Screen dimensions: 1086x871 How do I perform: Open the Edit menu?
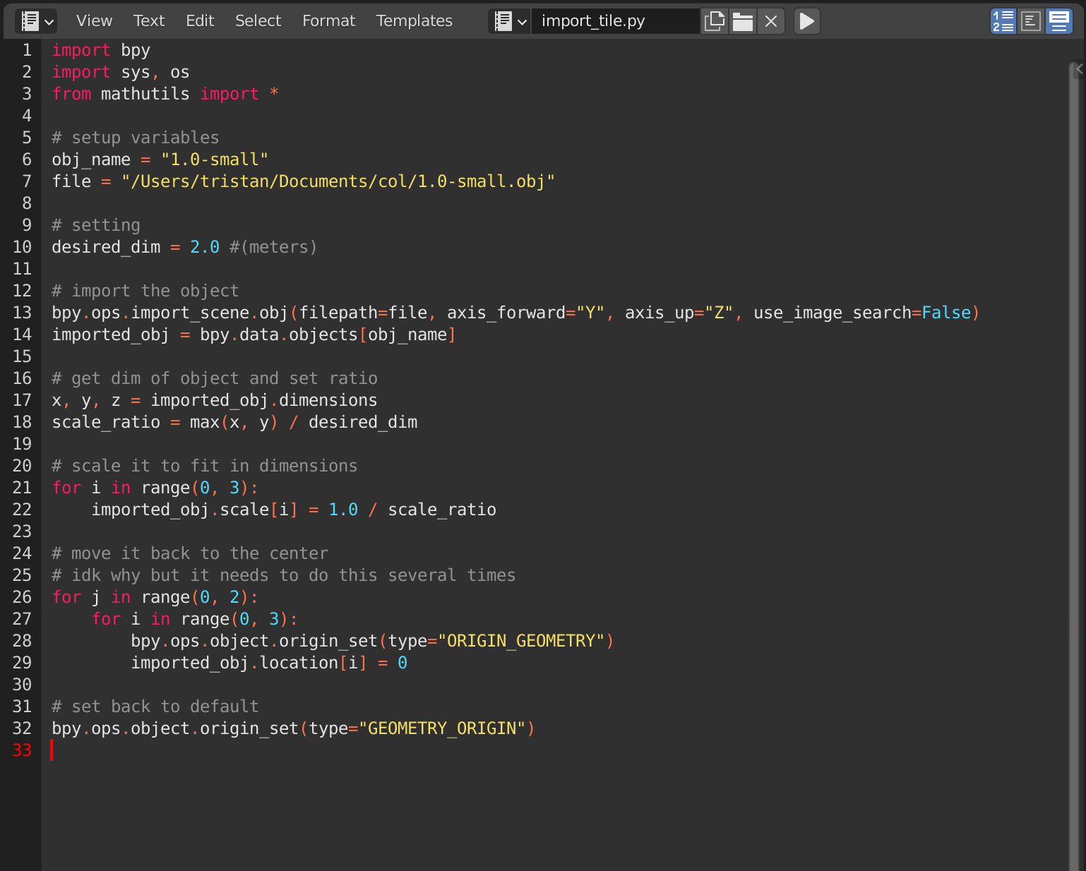[200, 21]
